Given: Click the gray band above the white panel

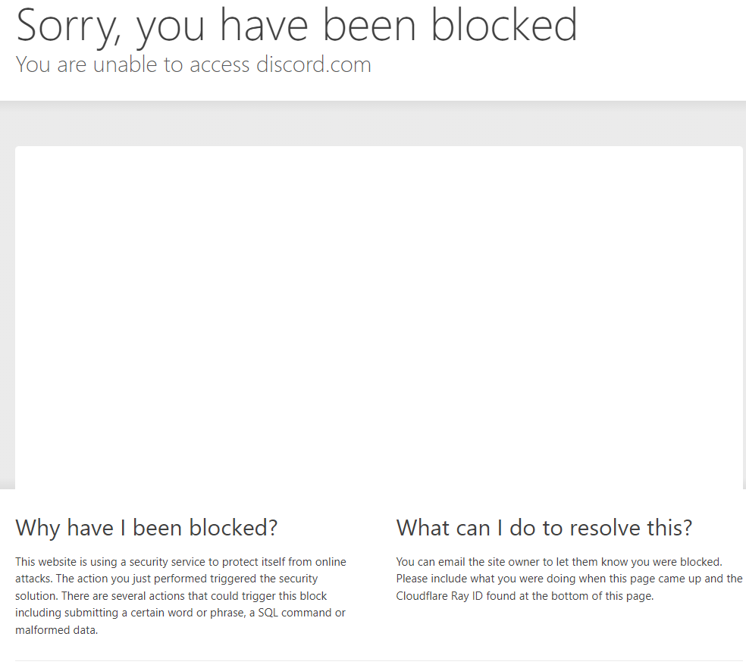Looking at the screenshot, I should click(379, 123).
